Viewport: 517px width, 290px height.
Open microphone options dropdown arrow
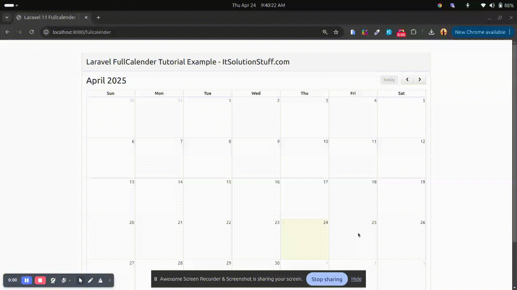coord(70,280)
